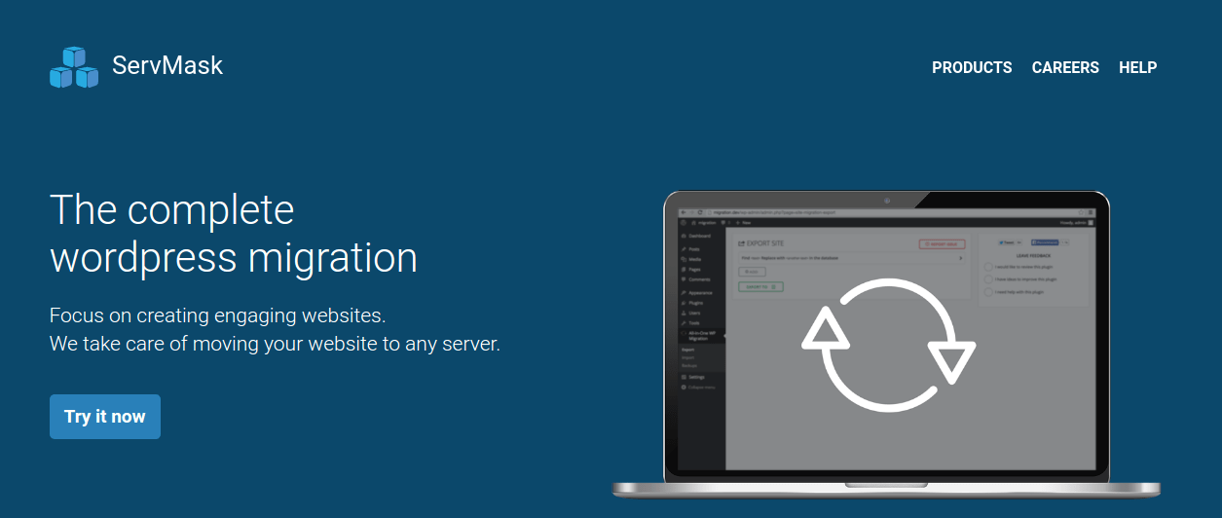Go to the CAREERS page
The width and height of the screenshot is (1222, 518).
(1065, 67)
